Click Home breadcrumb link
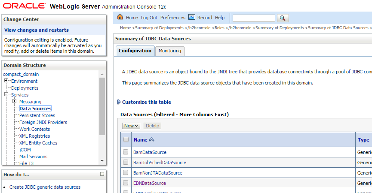372x193 pixels. pyautogui.click(x=125, y=28)
